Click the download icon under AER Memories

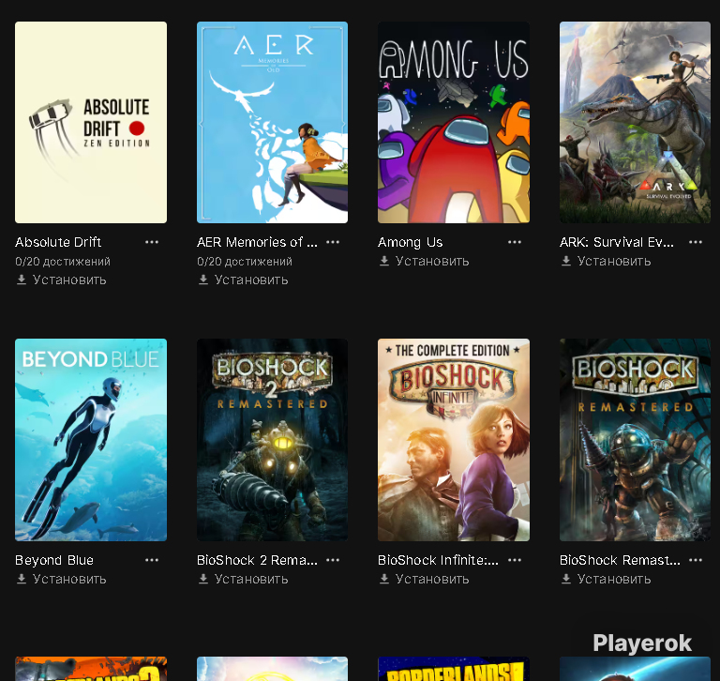pos(203,280)
